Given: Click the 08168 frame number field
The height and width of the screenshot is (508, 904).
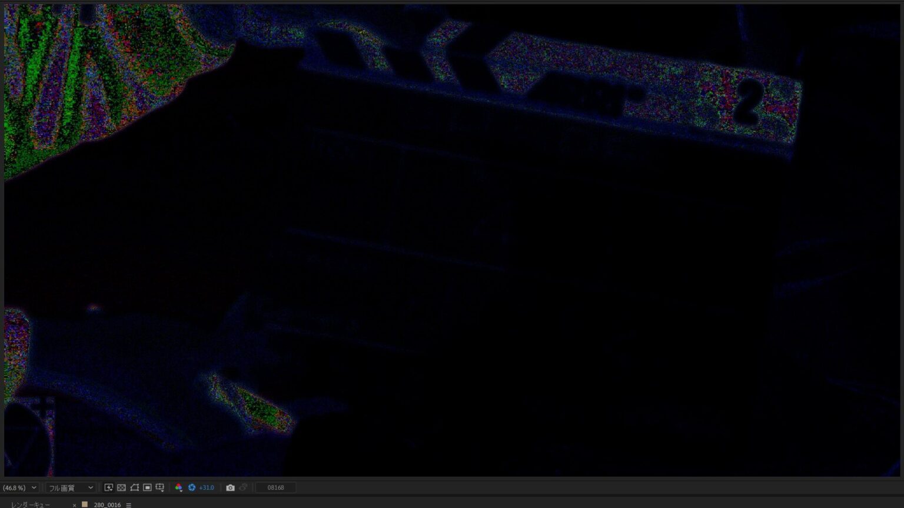Looking at the screenshot, I should [x=275, y=487].
